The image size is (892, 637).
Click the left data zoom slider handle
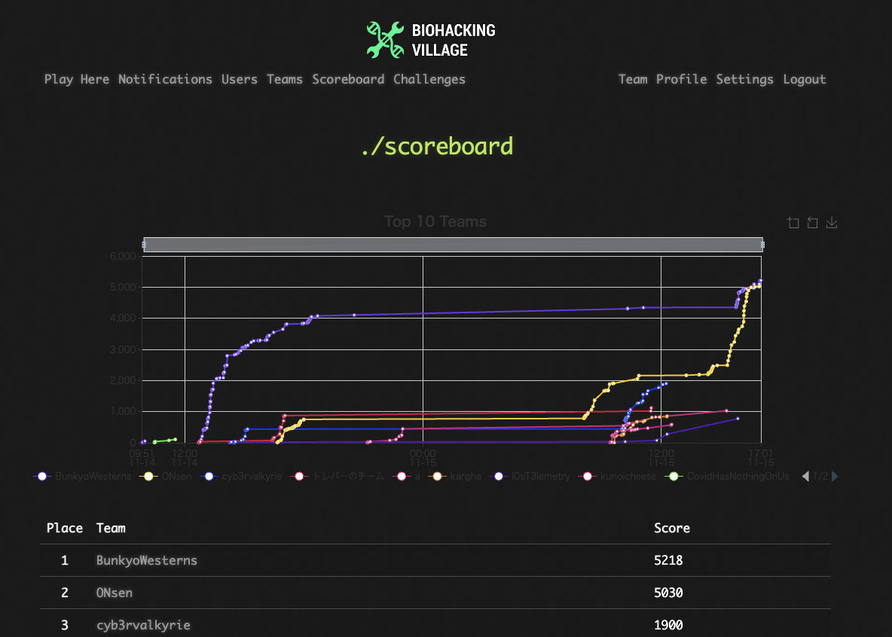143,245
